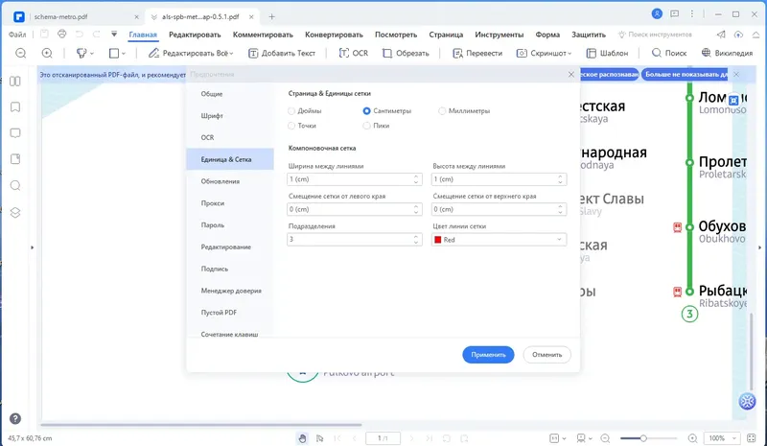The image size is (767, 446).
Task: Click the zoom in magnifier icon in toolbar
Action: click(47, 53)
